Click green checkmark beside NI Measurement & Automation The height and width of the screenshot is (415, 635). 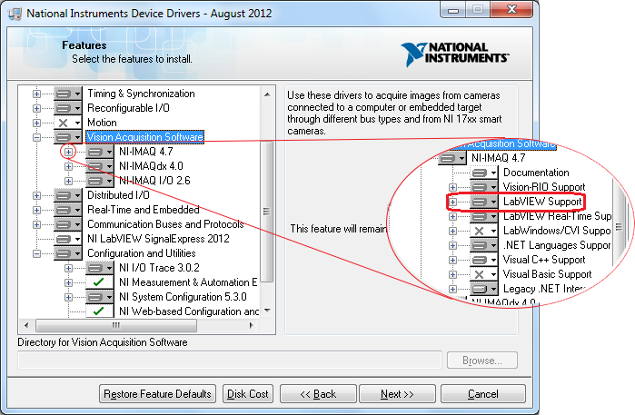pyautogui.click(x=100, y=282)
